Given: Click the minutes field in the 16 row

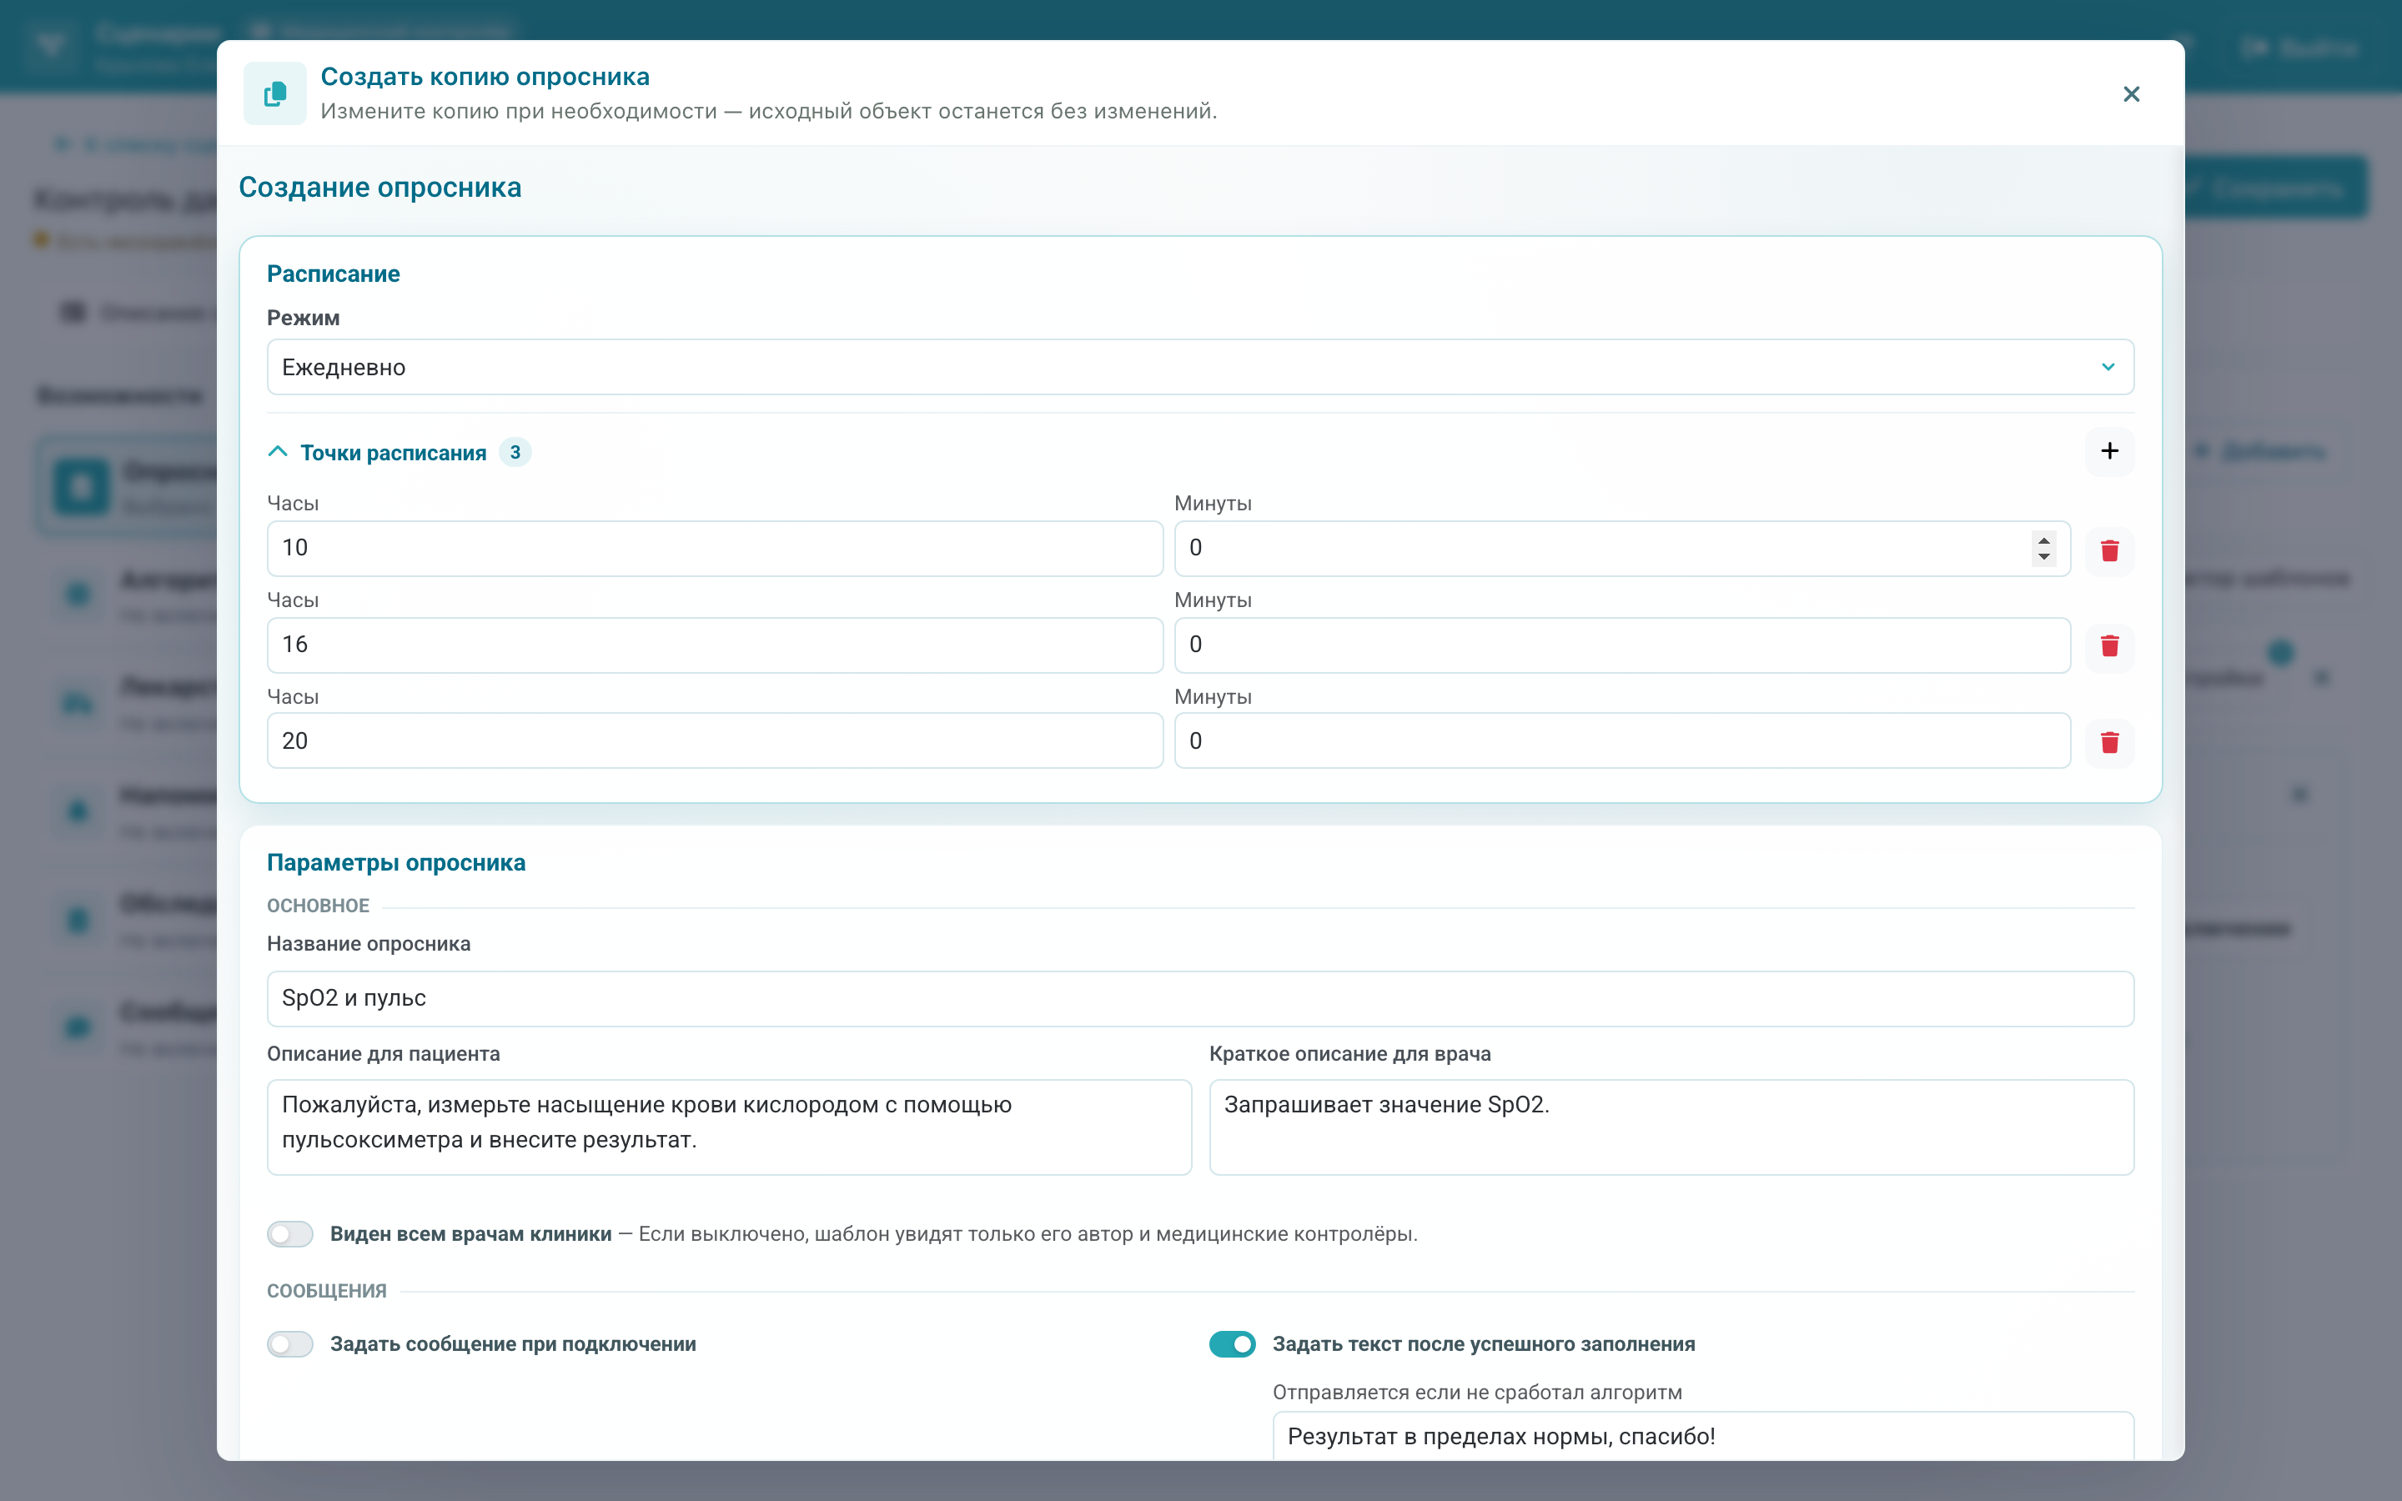Looking at the screenshot, I should tap(1622, 645).
